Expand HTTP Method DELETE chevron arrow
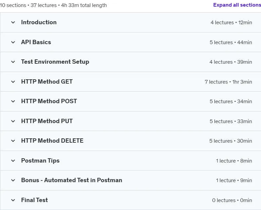The height and width of the screenshot is (210, 261). coord(13,141)
